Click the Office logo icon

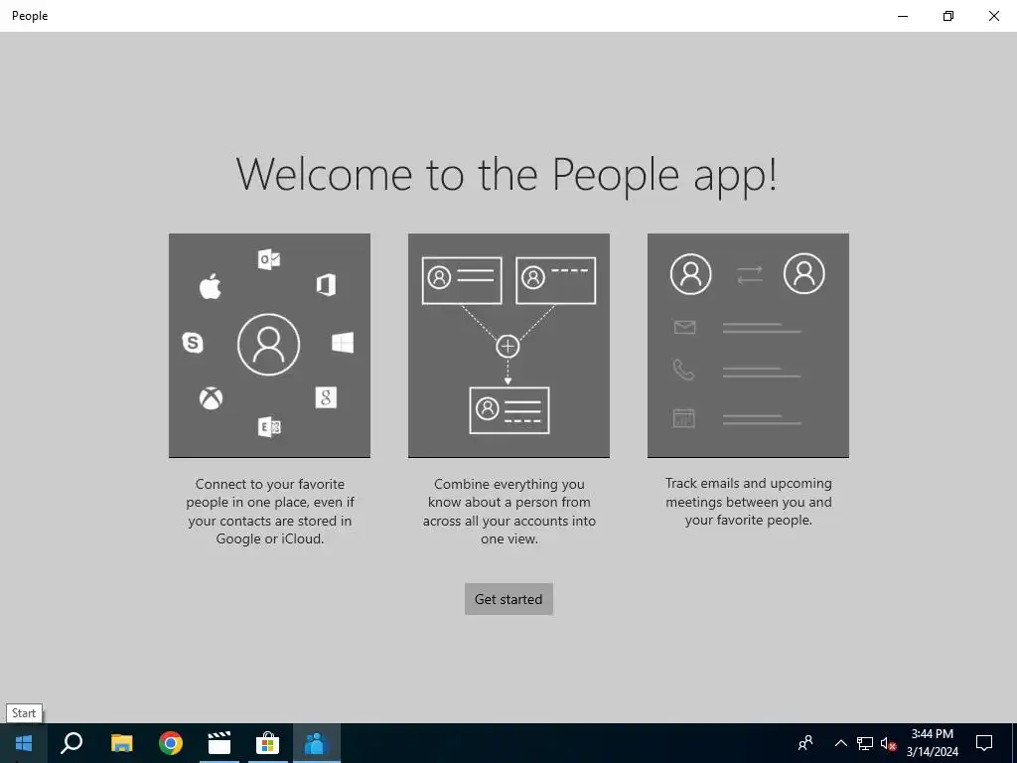tap(326, 285)
